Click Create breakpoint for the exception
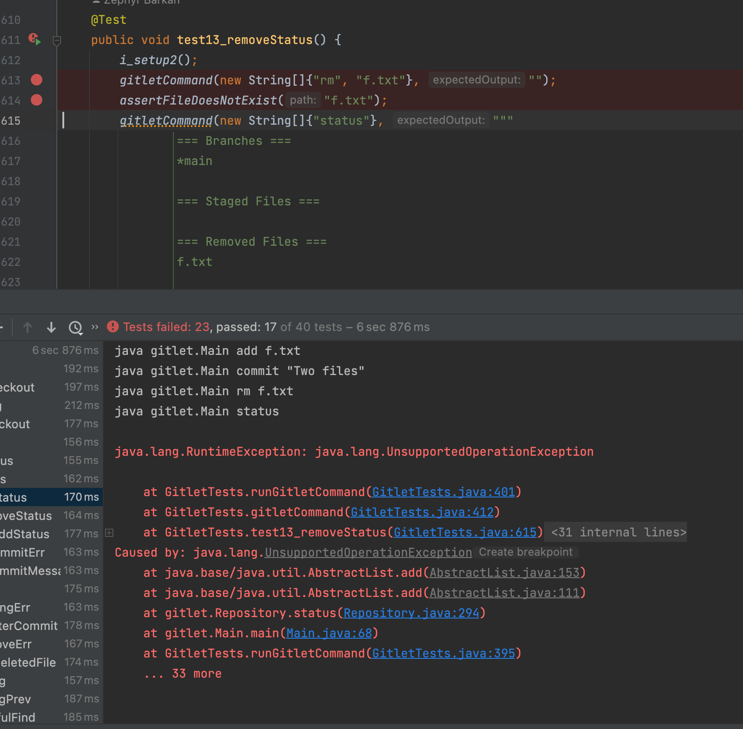Screen dimensions: 743x729 pos(526,552)
